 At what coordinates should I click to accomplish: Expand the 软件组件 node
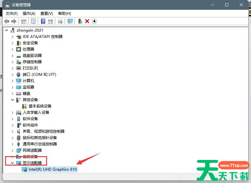pyautogui.click(x=13, y=125)
